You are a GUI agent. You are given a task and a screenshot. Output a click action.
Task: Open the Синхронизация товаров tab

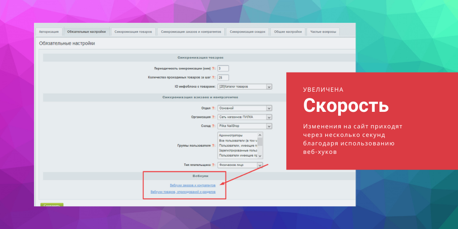[x=133, y=32]
